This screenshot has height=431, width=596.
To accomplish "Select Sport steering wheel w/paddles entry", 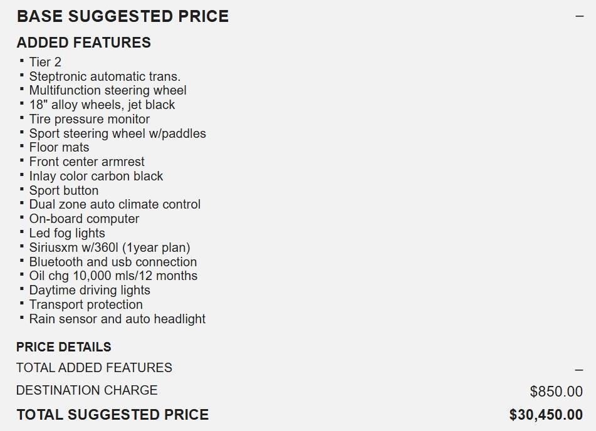I will (x=117, y=133).
